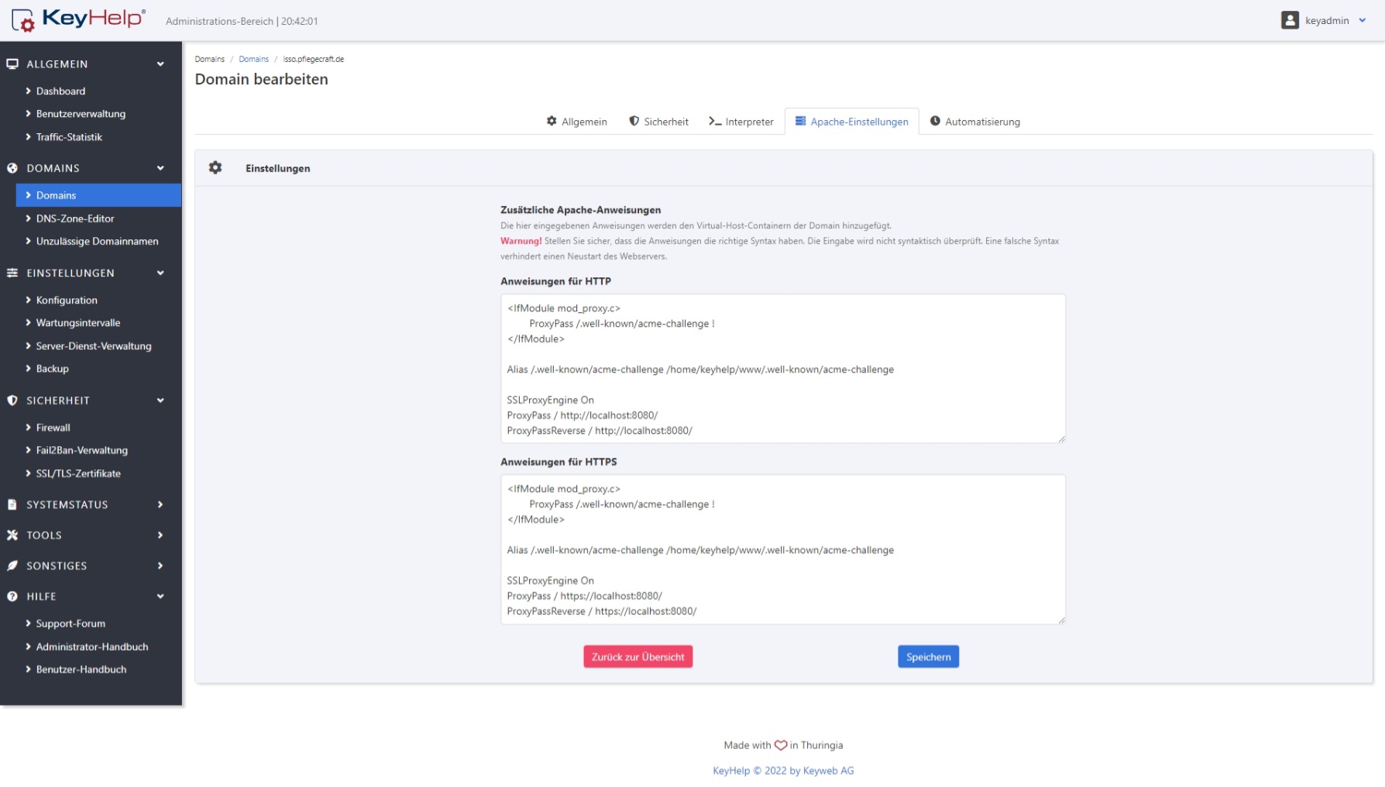Open the Automatisierung tab
This screenshot has width=1385, height=787.
974,122
